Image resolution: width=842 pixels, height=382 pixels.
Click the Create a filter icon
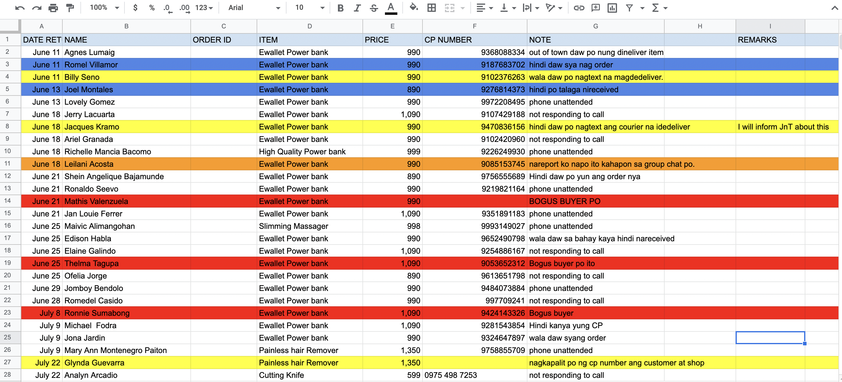point(629,8)
